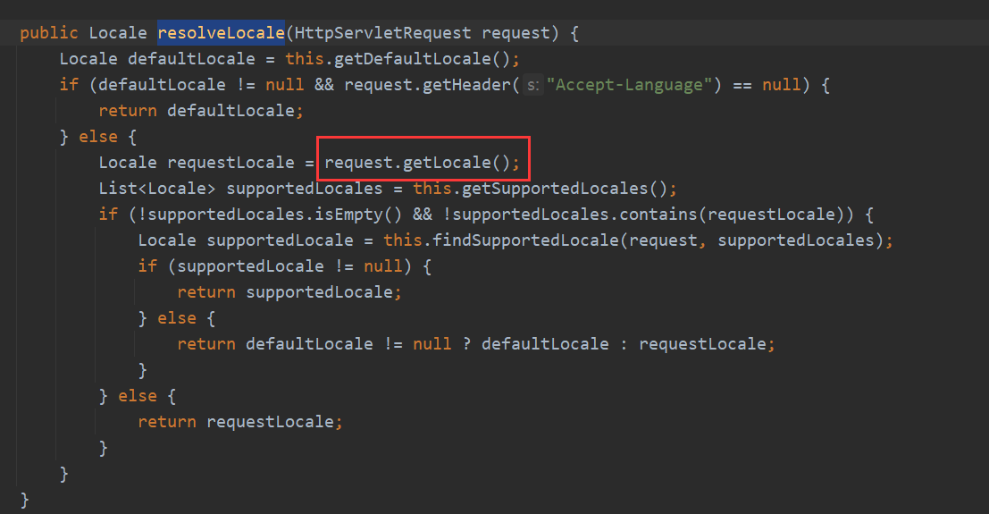
Task: Click findSupportedLocale method call
Action: (525, 240)
